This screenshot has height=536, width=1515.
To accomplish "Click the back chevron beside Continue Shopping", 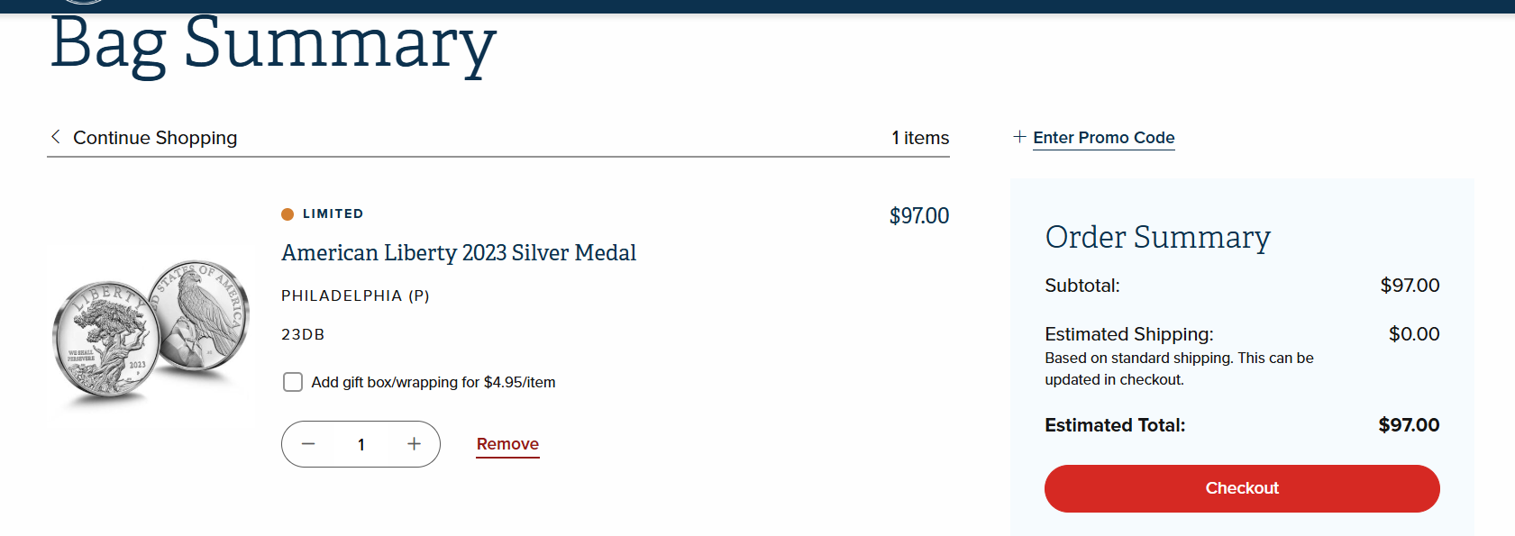I will point(56,137).
